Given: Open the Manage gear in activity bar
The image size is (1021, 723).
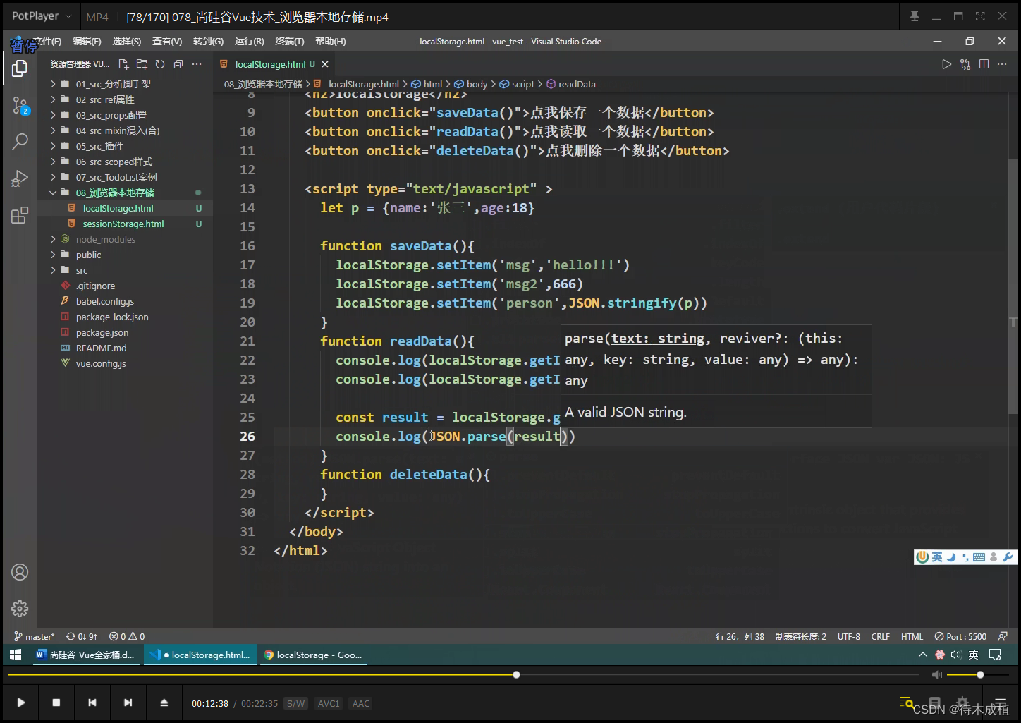Looking at the screenshot, I should (x=20, y=608).
